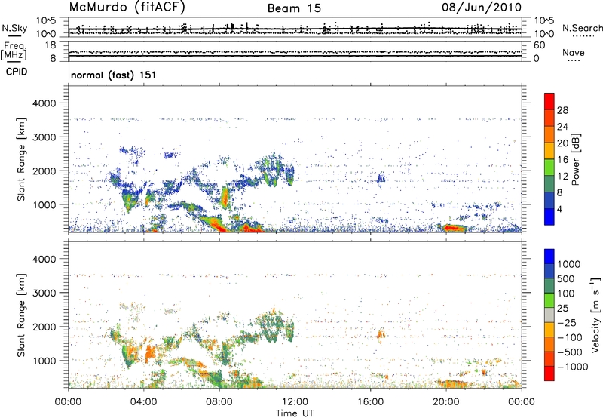Click the 'N.Search' legend label
Image resolution: width=603 pixels, height=418 pixels.
[582, 28]
